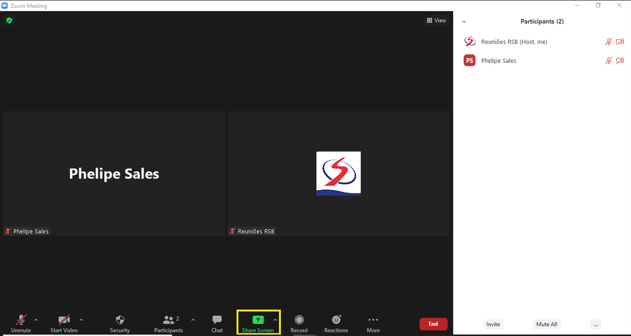Toggle Start Video camera button

[x=64, y=320]
